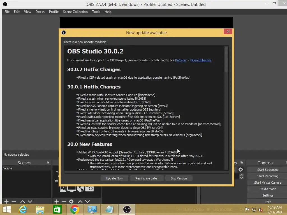Decrease transition duration with the down stepper
This screenshot has height=215, width=287.
242,178
